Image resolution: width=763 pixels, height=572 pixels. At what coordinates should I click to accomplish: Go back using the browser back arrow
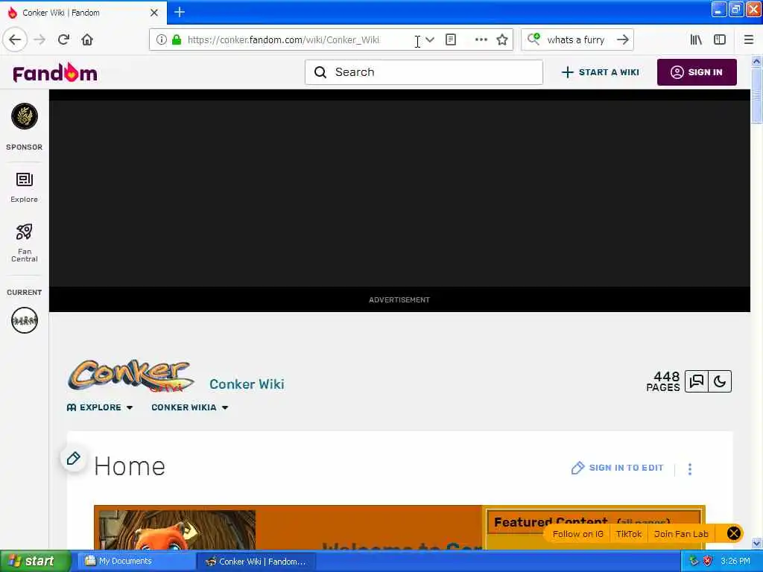(15, 40)
